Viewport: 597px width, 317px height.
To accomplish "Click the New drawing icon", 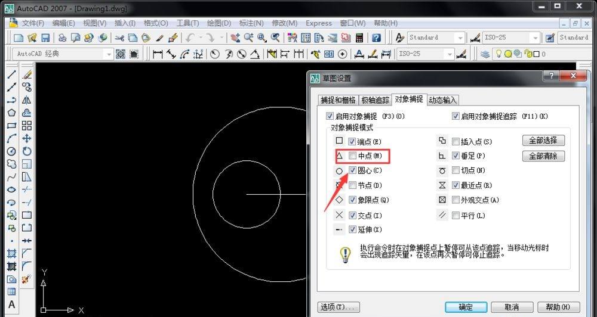I will pyautogui.click(x=19, y=38).
